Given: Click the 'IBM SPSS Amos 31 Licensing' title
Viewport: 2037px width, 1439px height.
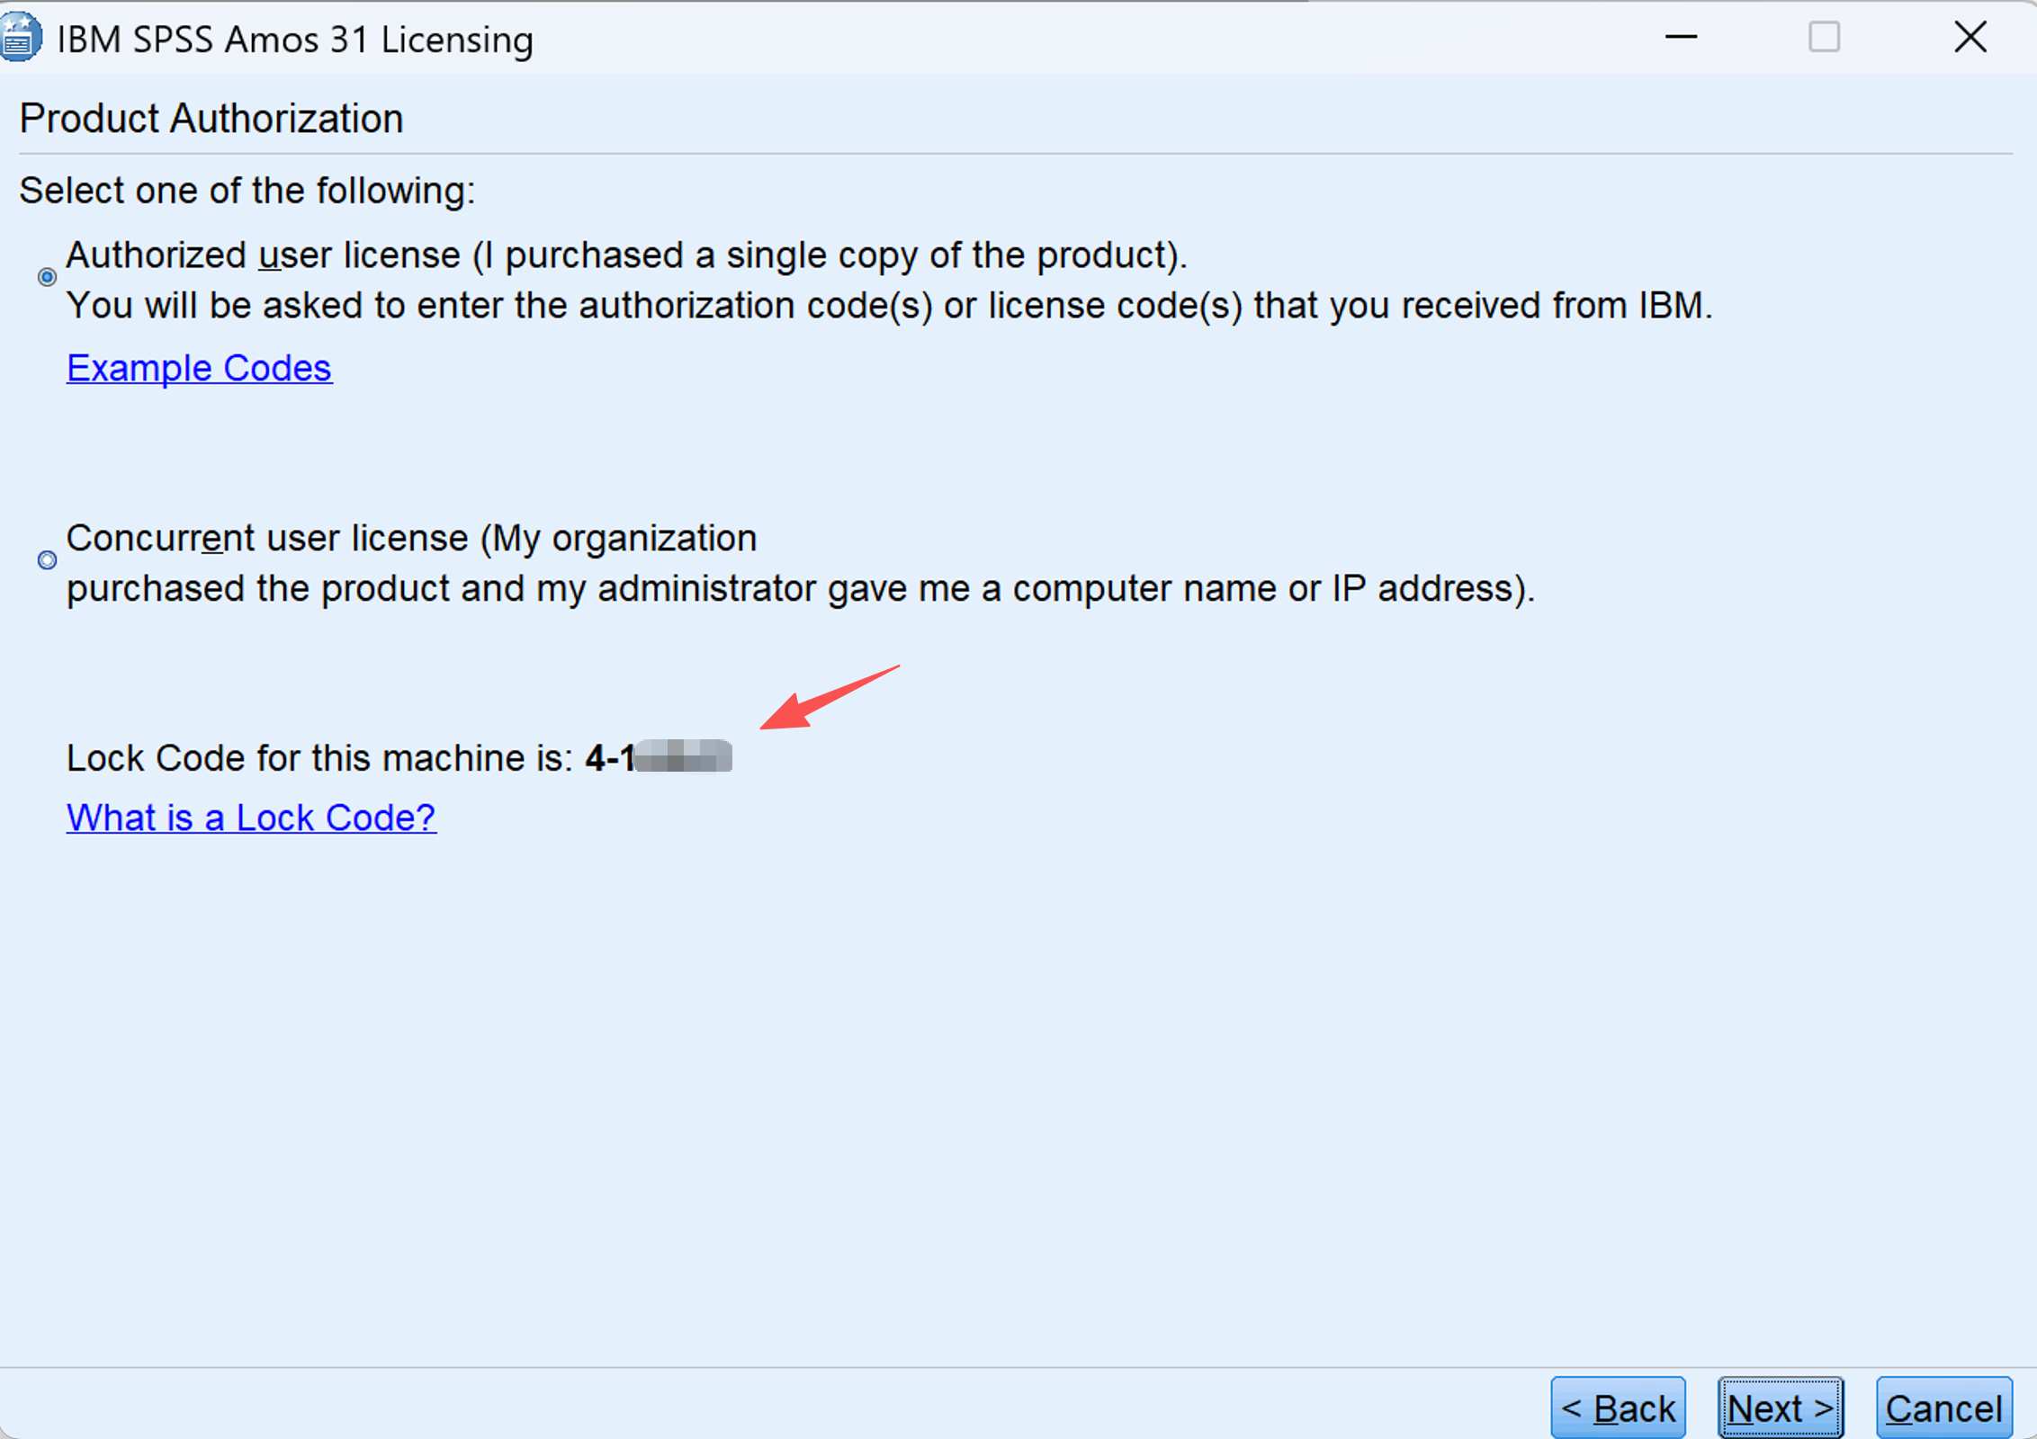Looking at the screenshot, I should click(x=295, y=40).
